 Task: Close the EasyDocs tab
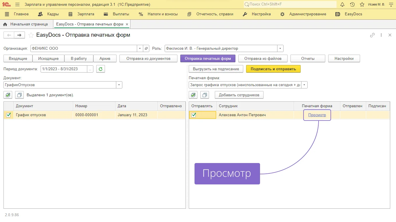[127, 24]
